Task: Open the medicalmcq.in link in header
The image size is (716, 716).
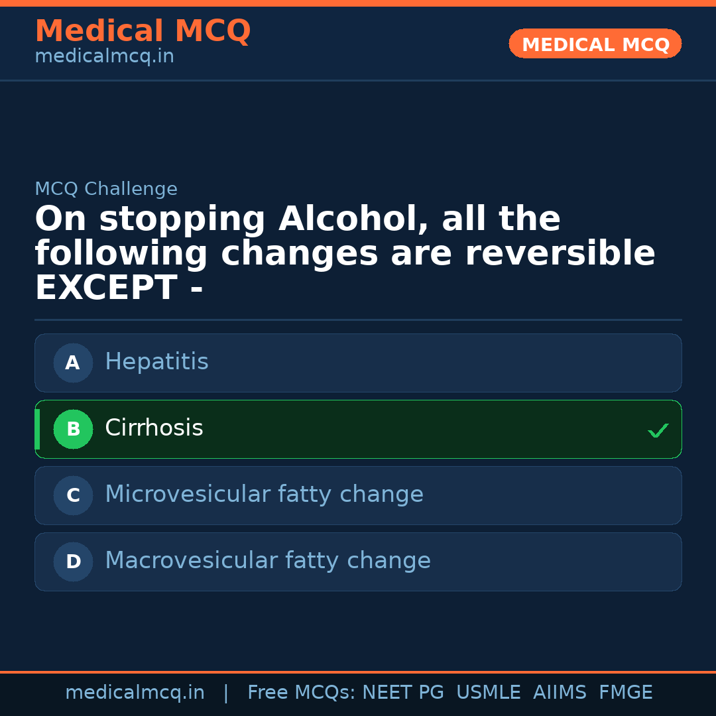Action: click(104, 57)
